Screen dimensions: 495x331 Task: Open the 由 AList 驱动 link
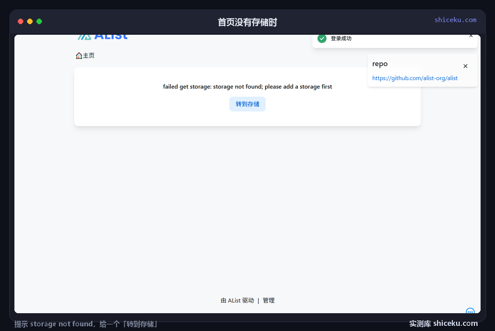point(237,300)
